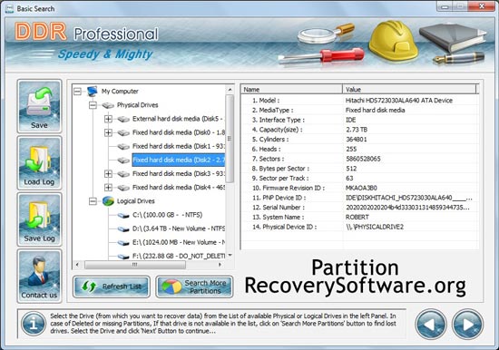Viewport: 499px width, 350px height.
Task: Select Fixed hard disk media Disk1
Action: coord(179,146)
